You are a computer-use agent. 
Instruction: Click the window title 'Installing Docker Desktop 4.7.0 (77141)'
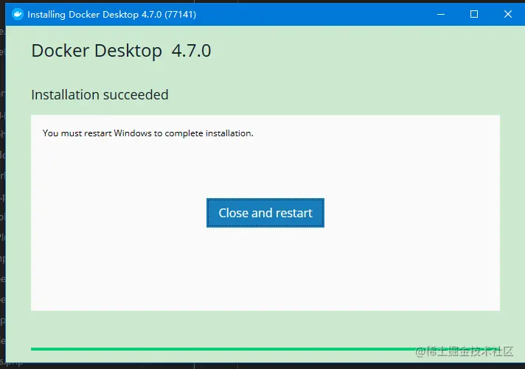[x=112, y=15]
